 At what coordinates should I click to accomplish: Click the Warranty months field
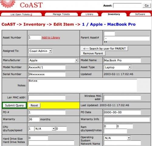coord(34,119)
